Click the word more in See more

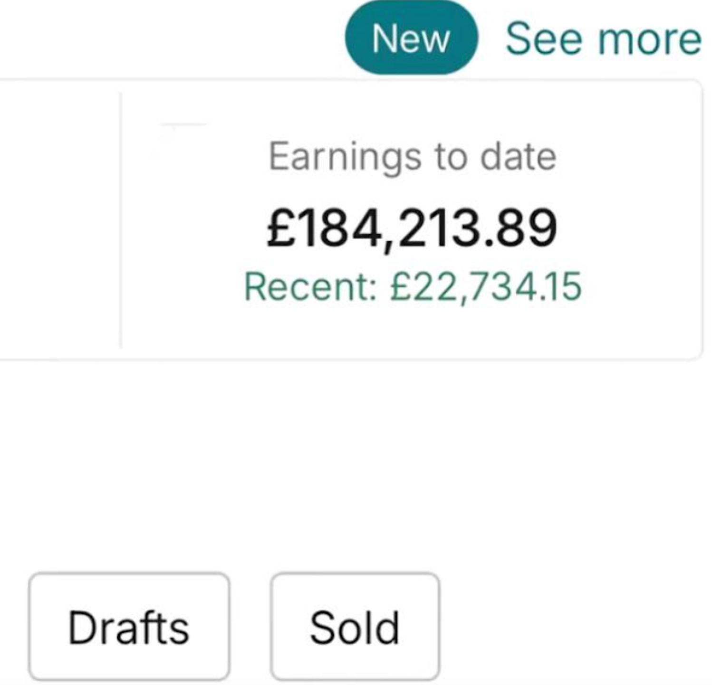(649, 39)
